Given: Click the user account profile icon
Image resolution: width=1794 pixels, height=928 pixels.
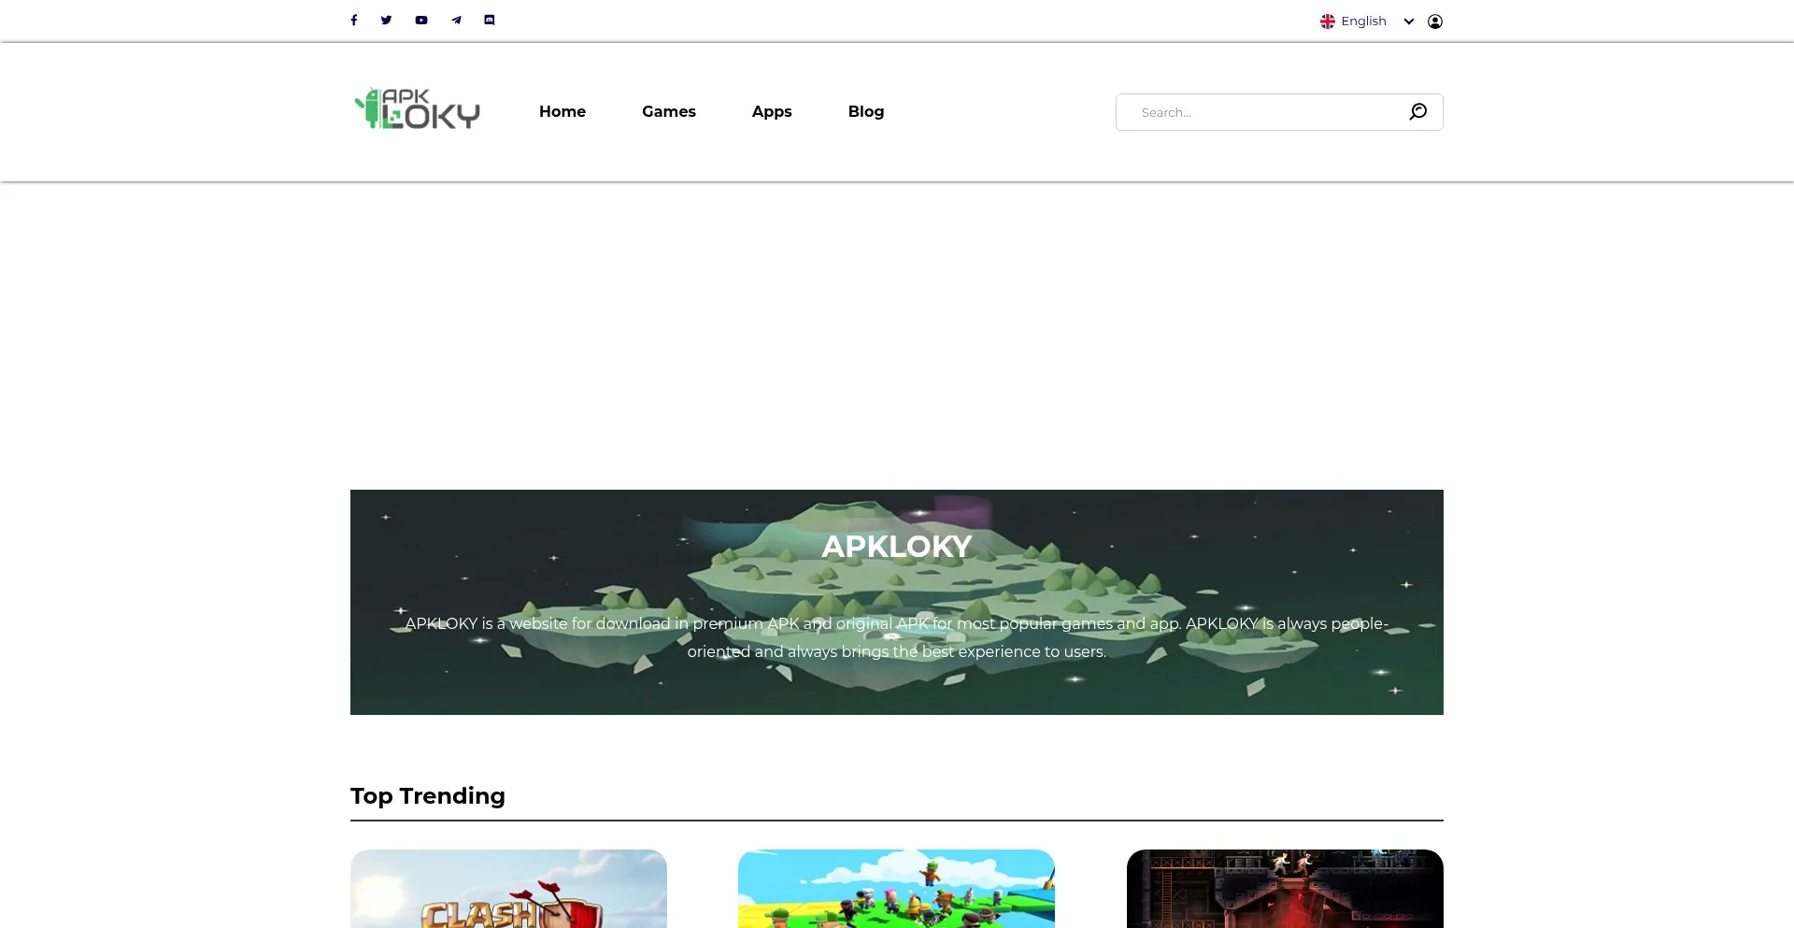Looking at the screenshot, I should [x=1435, y=21].
